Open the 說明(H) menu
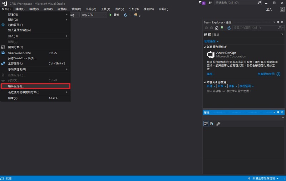Image resolution: width=286 pixels, height=181 pixels. pos(163,9)
